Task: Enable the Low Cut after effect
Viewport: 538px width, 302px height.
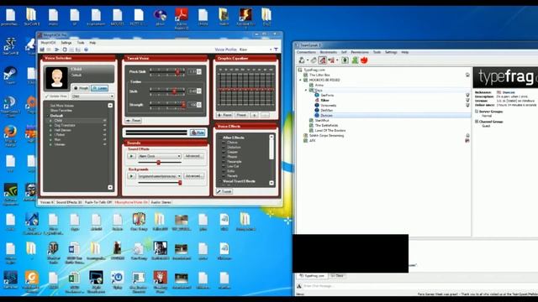Action: pos(224,166)
